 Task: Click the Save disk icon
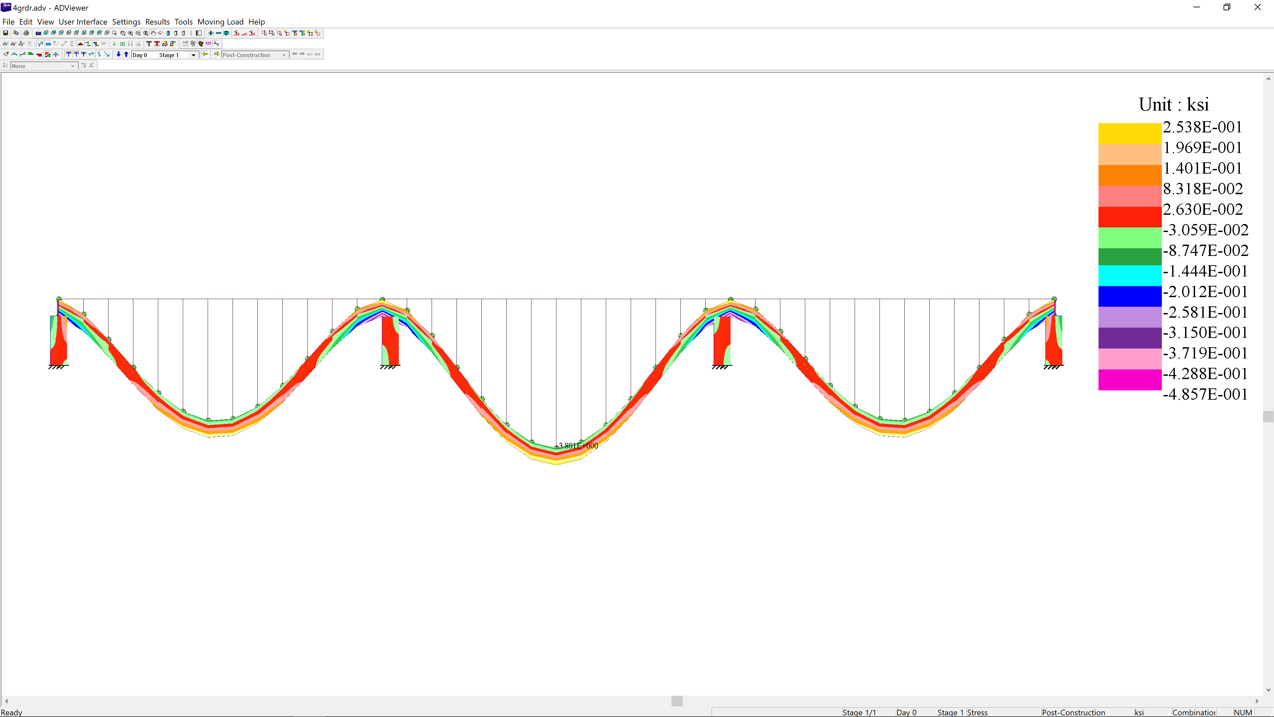pos(5,33)
